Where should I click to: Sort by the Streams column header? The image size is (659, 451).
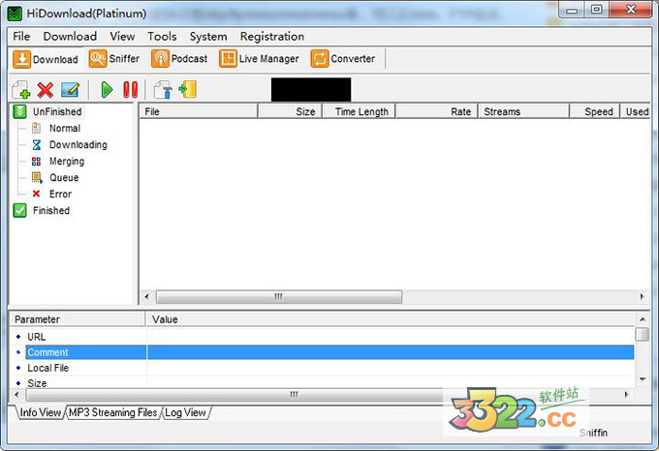[x=523, y=111]
